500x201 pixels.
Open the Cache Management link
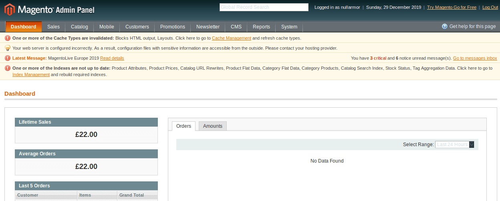pyautogui.click(x=232, y=38)
